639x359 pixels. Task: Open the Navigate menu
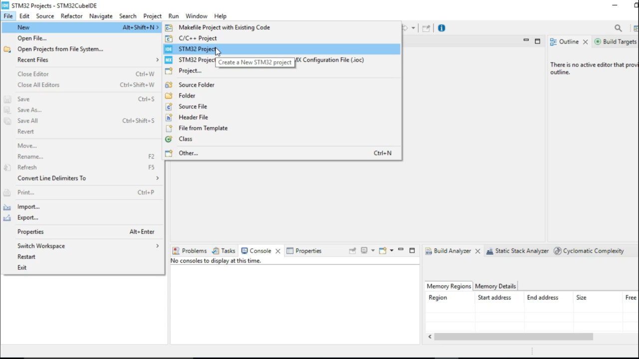pyautogui.click(x=101, y=16)
